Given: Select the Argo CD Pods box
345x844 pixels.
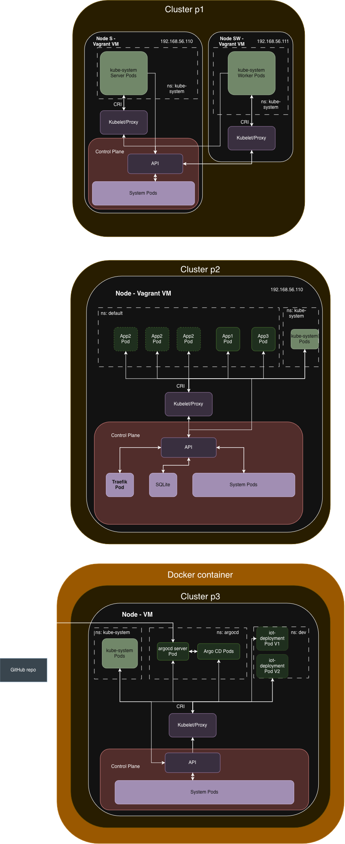Looking at the screenshot, I should [x=219, y=651].
